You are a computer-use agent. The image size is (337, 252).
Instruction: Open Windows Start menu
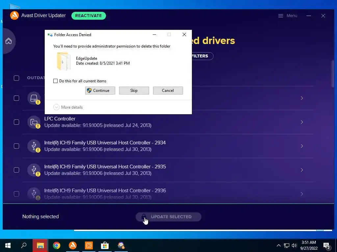pos(8,245)
